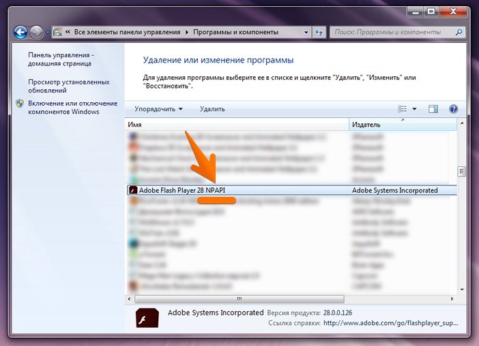Minimize the Programs and Features window
The height and width of the screenshot is (346, 479).
pos(416,12)
